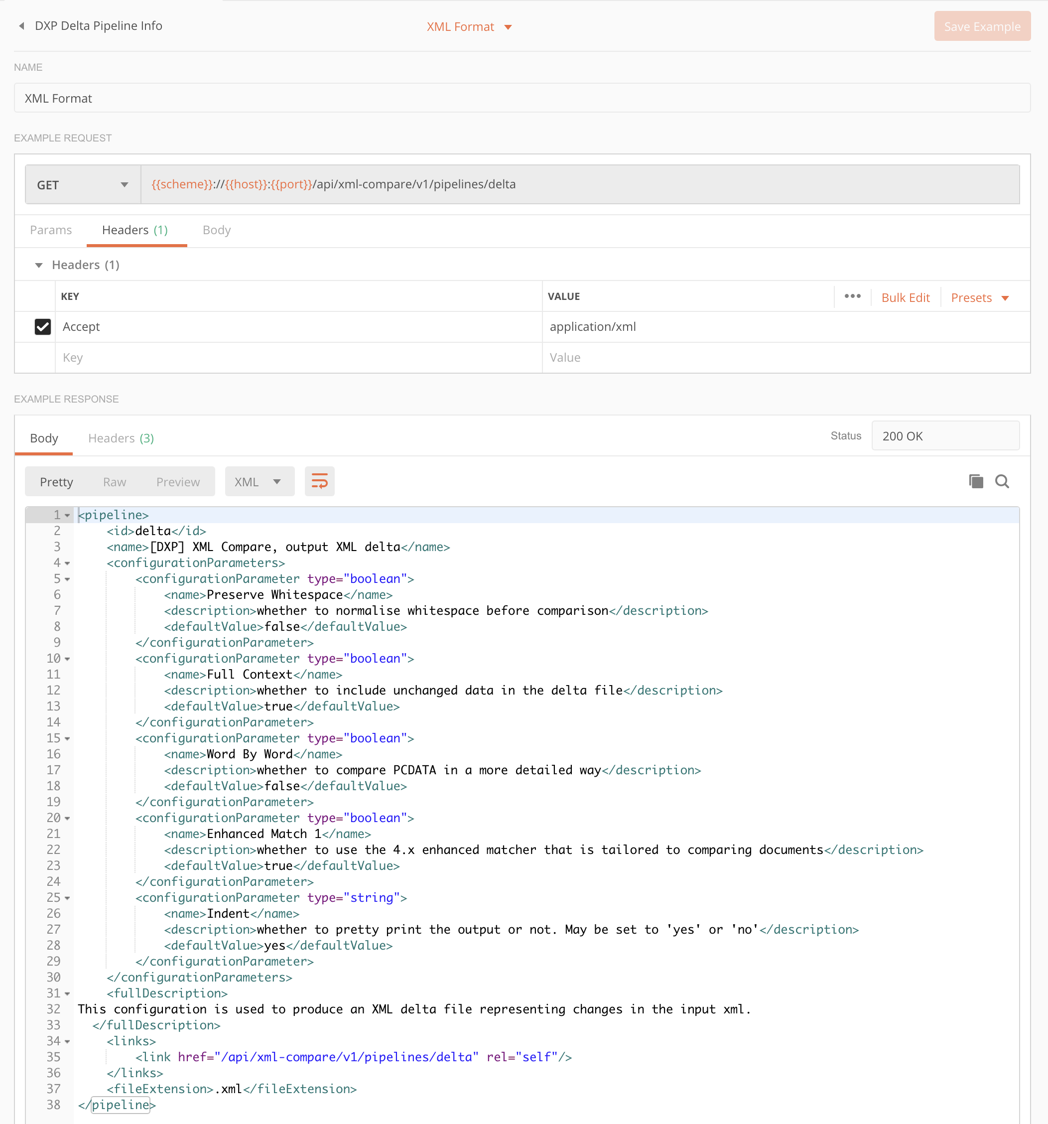Open search in the response body
The width and height of the screenshot is (1048, 1124).
pos(1002,481)
